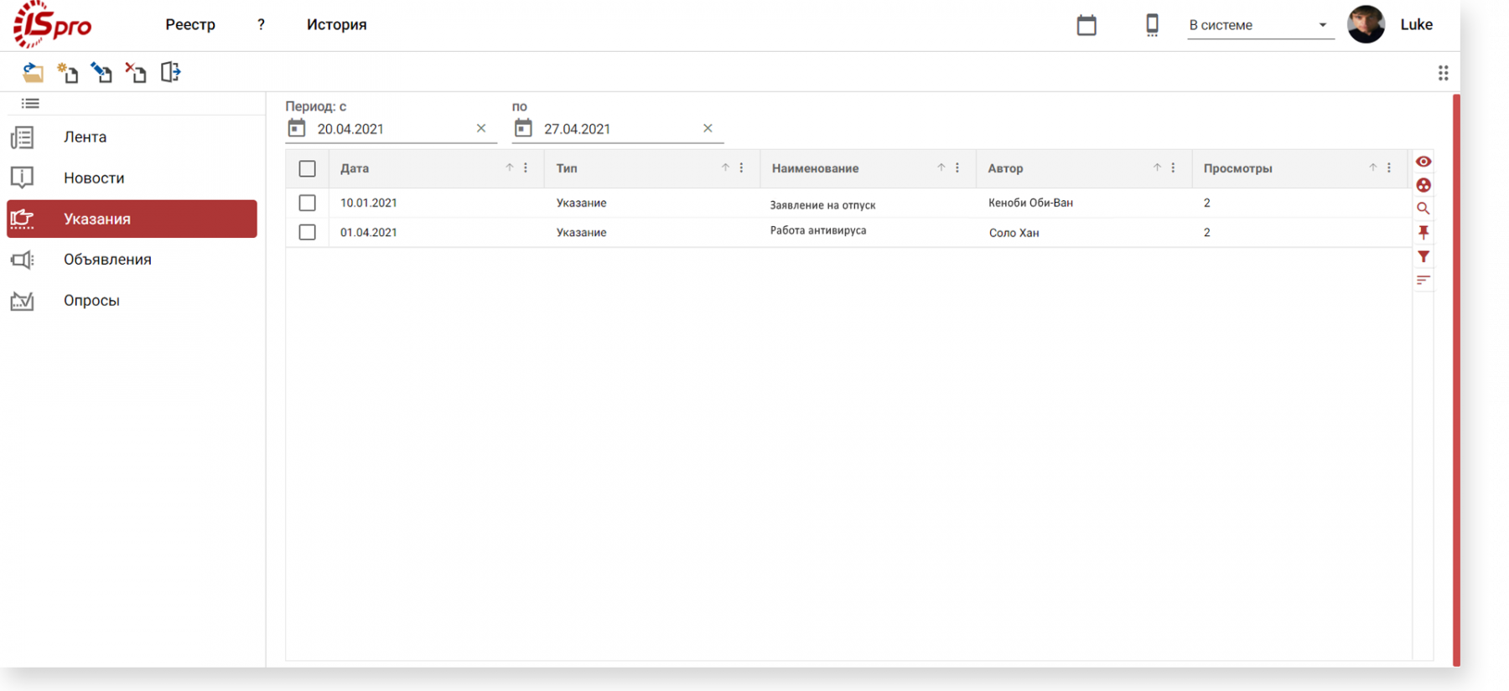The image size is (1509, 691).
Task: Click the Luke username label
Action: 1416,25
